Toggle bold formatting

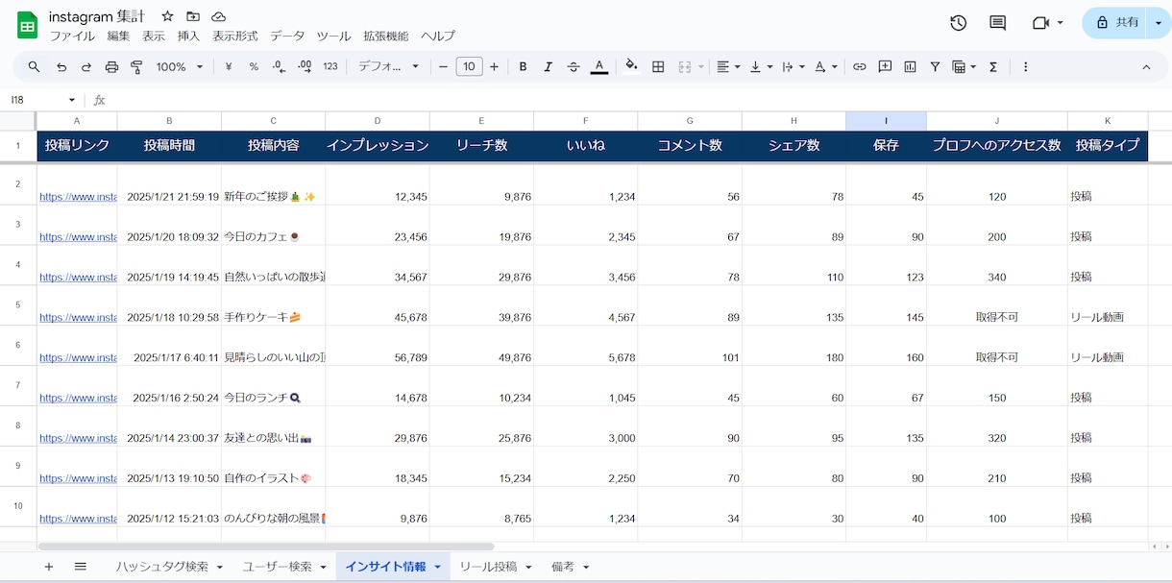pos(524,67)
